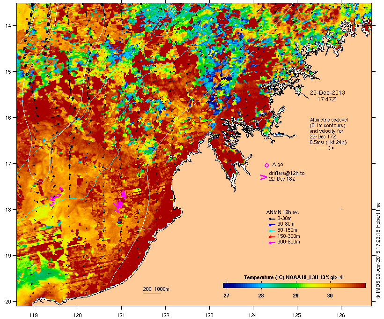Click the magenta drifter arrows near 119.5E
The height and width of the screenshot is (319, 384).
pyautogui.click(x=56, y=196)
